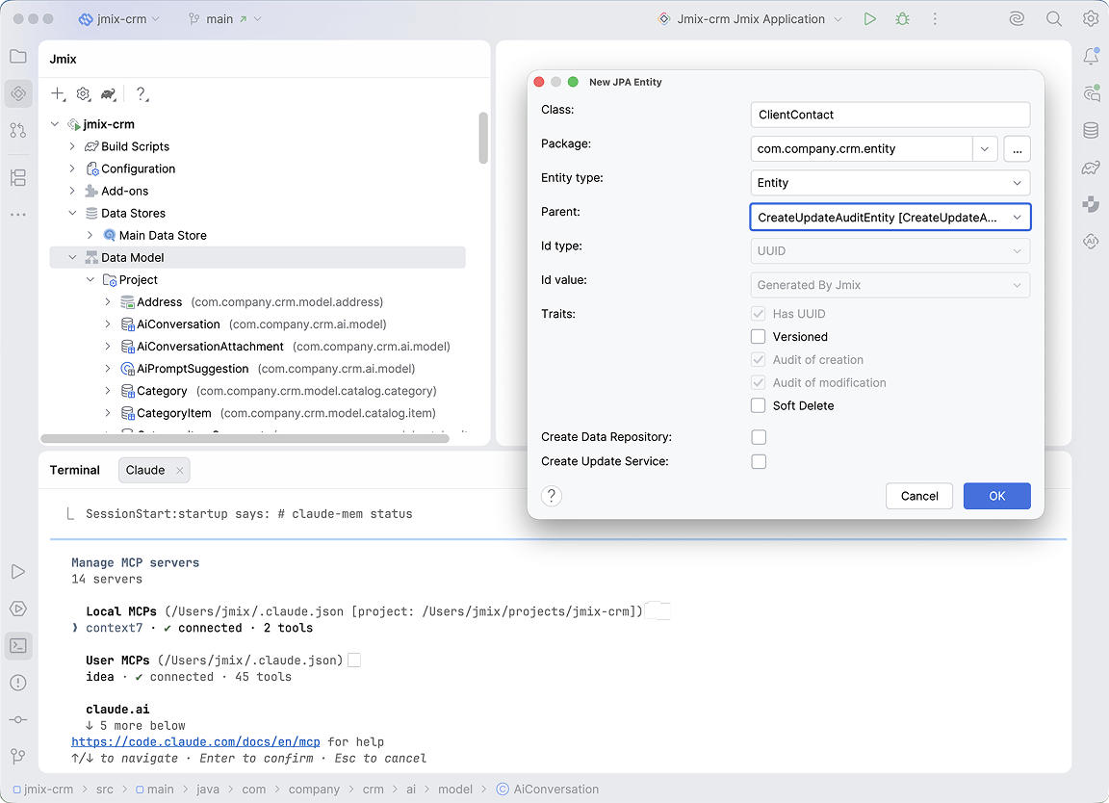1109x803 pixels.
Task: Open the Run tool window icon
Action: (18, 572)
